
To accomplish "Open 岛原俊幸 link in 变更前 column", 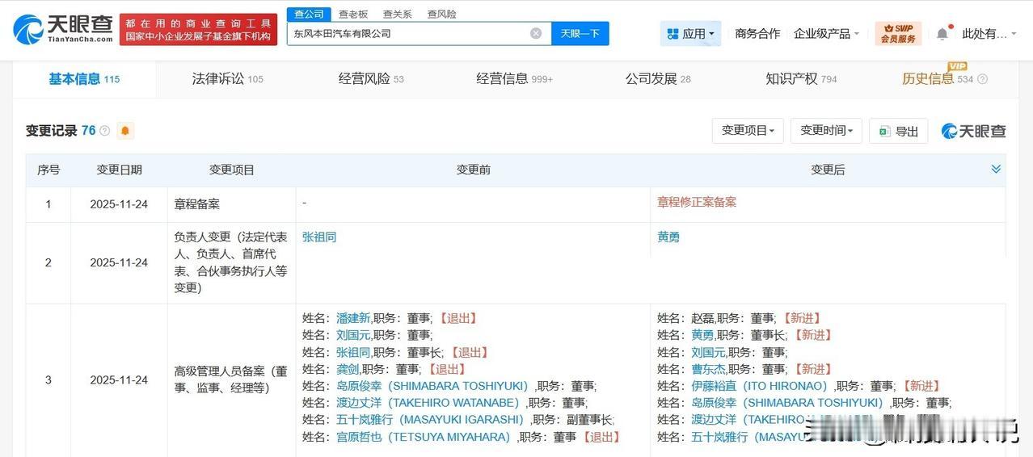I will [x=432, y=386].
